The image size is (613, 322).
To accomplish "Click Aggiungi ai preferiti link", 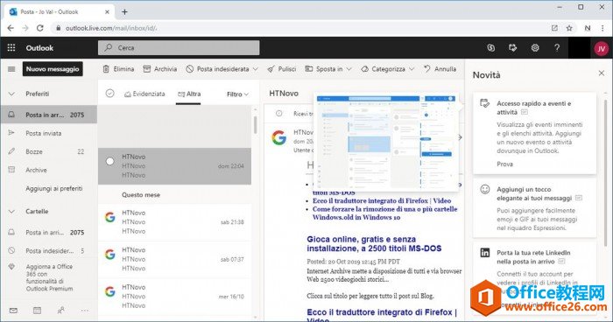I will (x=54, y=188).
